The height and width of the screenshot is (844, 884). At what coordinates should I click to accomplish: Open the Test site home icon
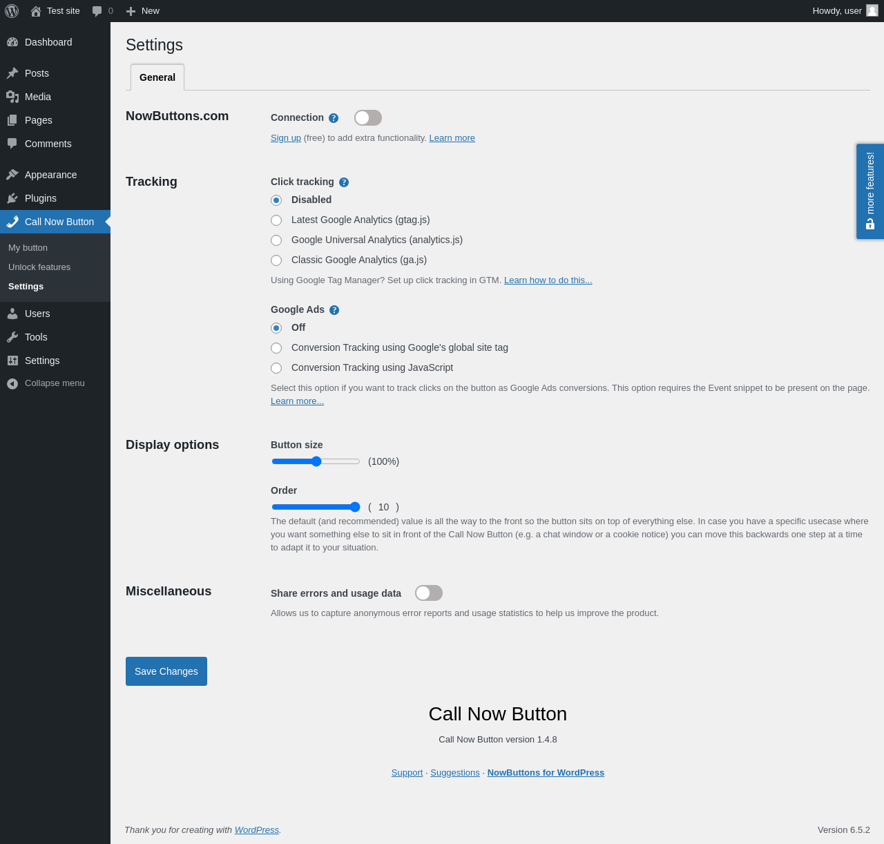point(36,11)
